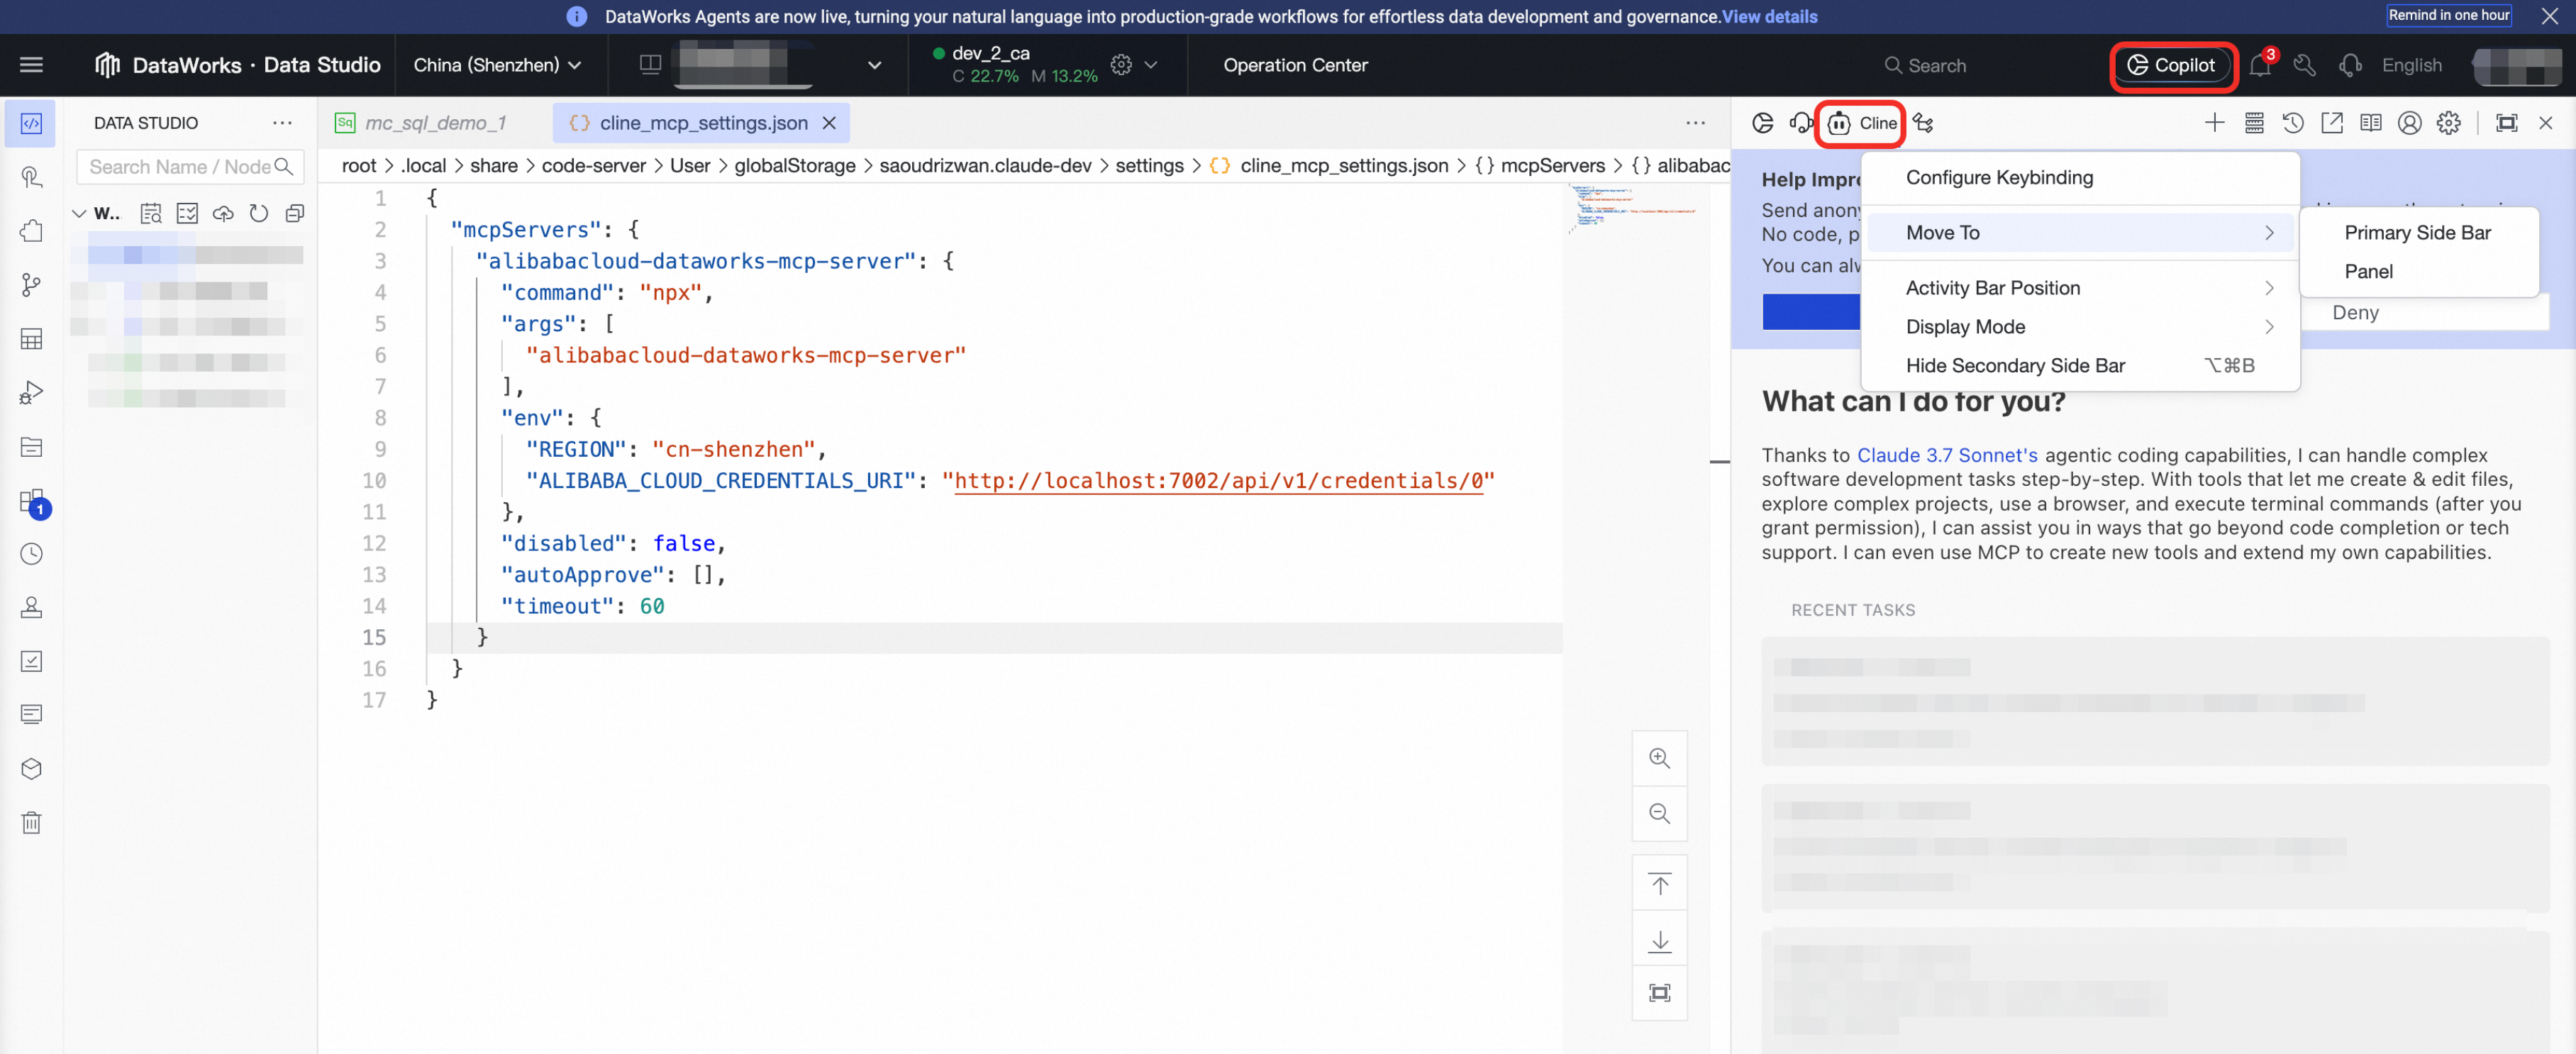Select Panel in Move To submenu
2576x1054 pixels.
[2368, 271]
